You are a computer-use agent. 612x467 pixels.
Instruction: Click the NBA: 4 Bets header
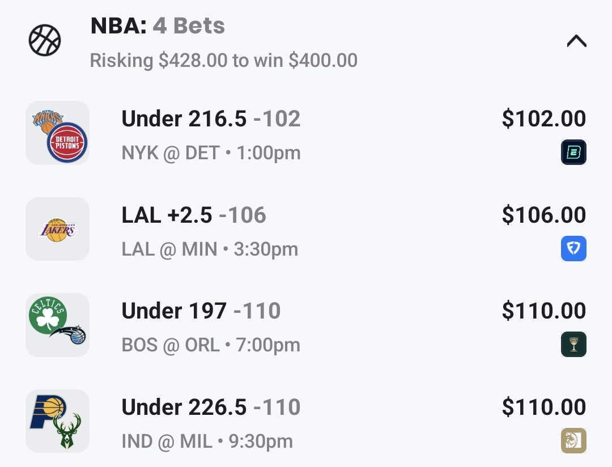coord(158,26)
